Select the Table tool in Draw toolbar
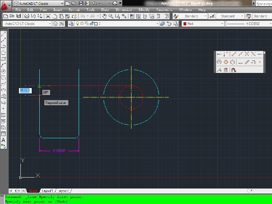Viewport: 272px width, 204px height. pyautogui.click(x=3, y=134)
